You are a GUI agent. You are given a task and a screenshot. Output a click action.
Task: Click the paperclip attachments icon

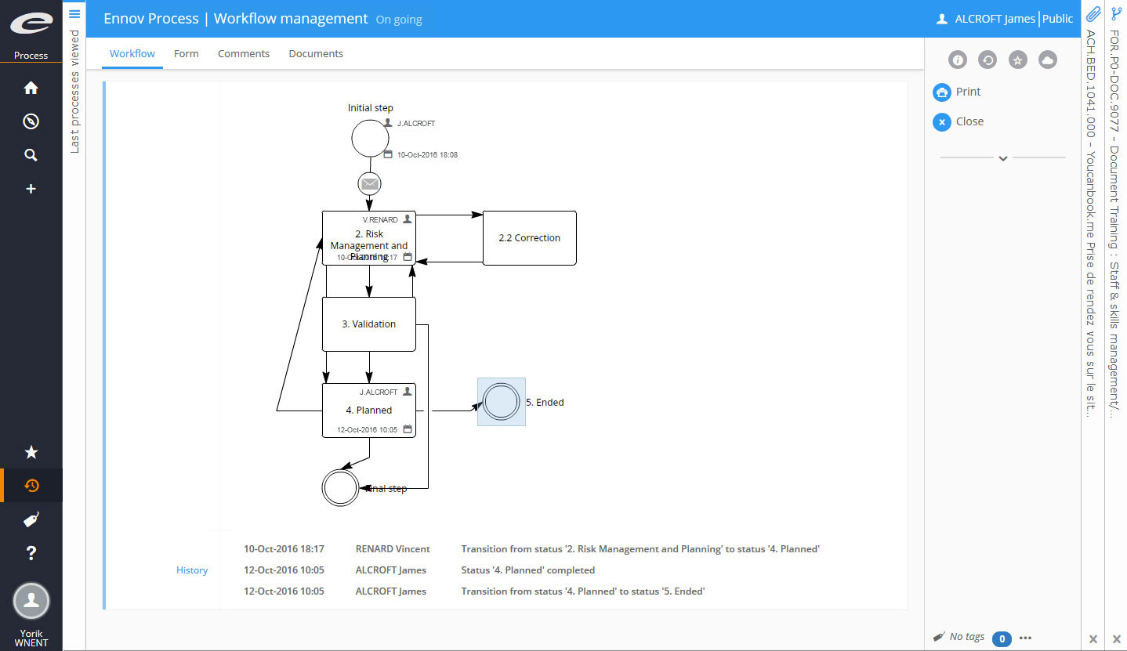1093,13
